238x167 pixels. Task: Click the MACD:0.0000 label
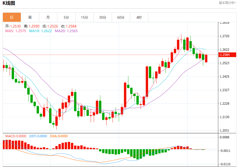[16, 136]
